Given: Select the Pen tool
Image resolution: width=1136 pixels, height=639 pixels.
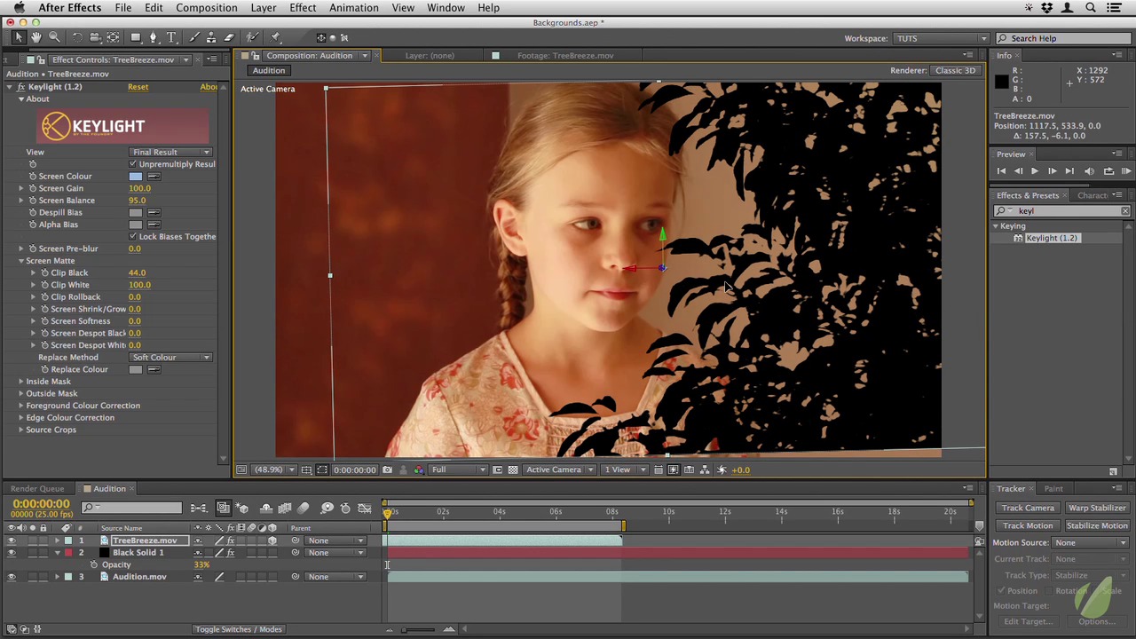Looking at the screenshot, I should (154, 37).
